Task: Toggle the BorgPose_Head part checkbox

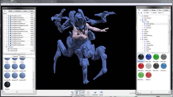Action: click(9, 22)
